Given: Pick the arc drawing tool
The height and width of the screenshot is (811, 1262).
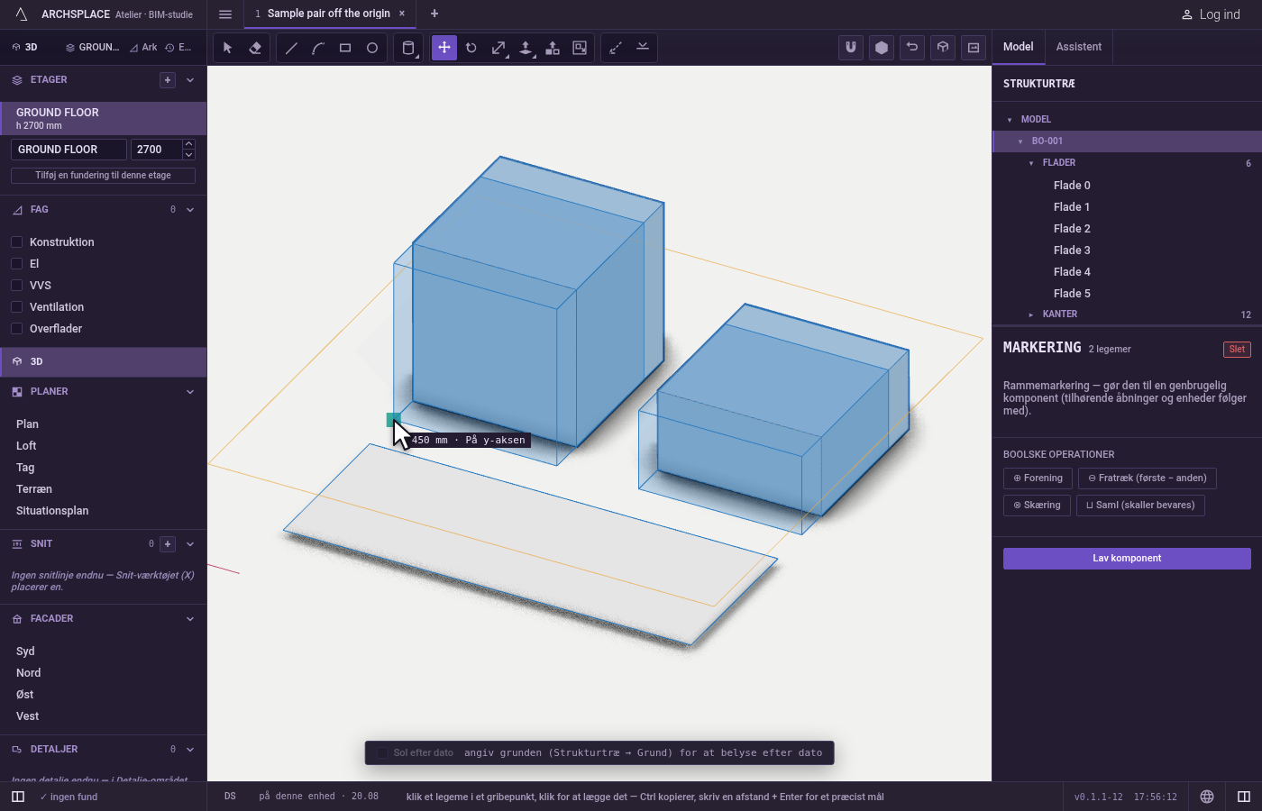Looking at the screenshot, I should point(318,48).
